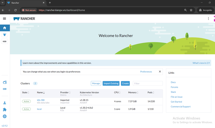This screenshot has height=128, width=215.
Task: Open the Get Started link
Action: (176, 102)
